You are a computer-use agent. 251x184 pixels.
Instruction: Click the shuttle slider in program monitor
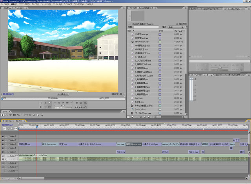click(63, 105)
